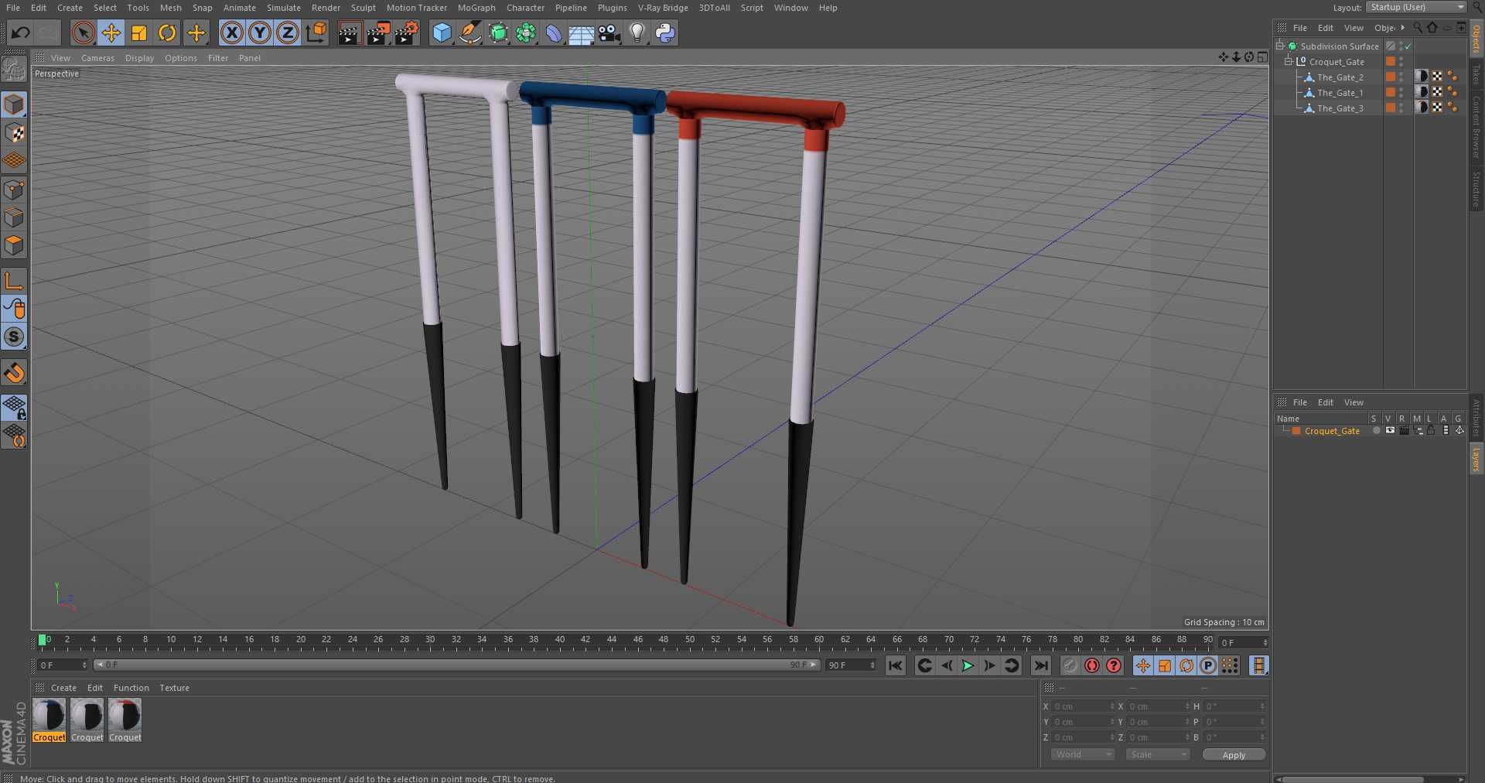Switch to Polygons mode

click(x=14, y=245)
